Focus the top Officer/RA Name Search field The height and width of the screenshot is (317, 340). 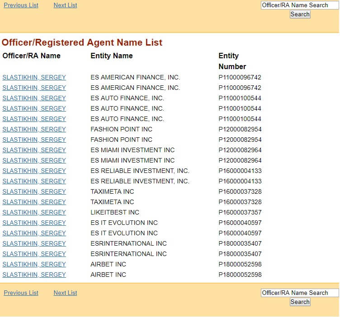299,5
